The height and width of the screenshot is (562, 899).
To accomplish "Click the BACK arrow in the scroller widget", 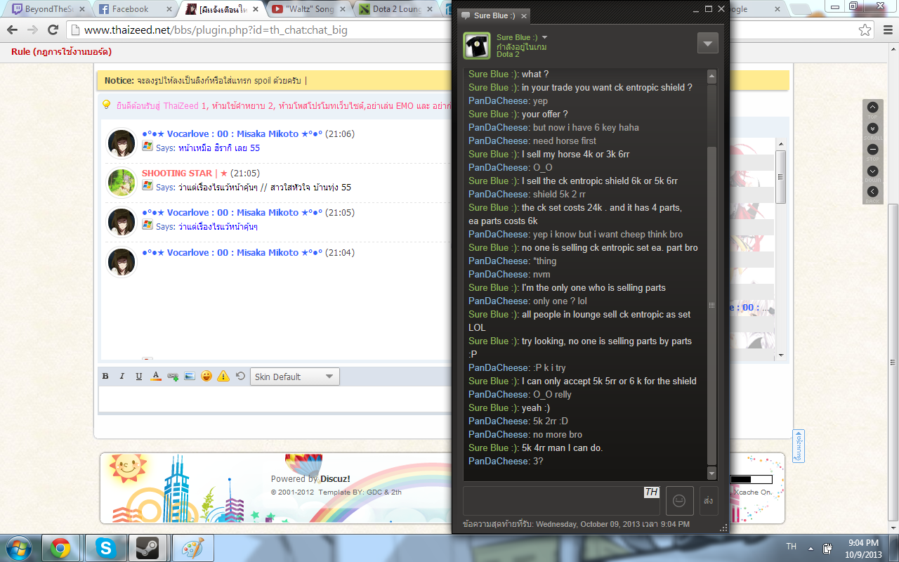I will click(x=872, y=192).
